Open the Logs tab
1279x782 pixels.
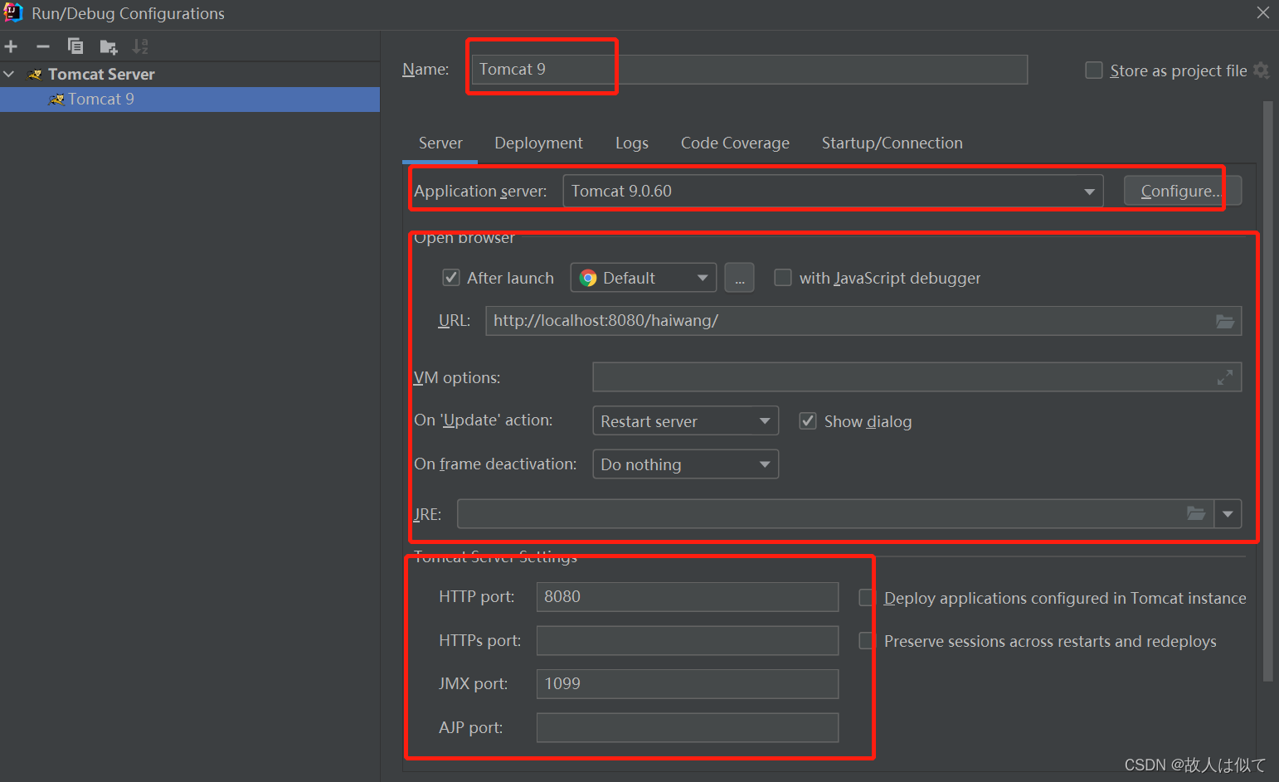coord(632,143)
